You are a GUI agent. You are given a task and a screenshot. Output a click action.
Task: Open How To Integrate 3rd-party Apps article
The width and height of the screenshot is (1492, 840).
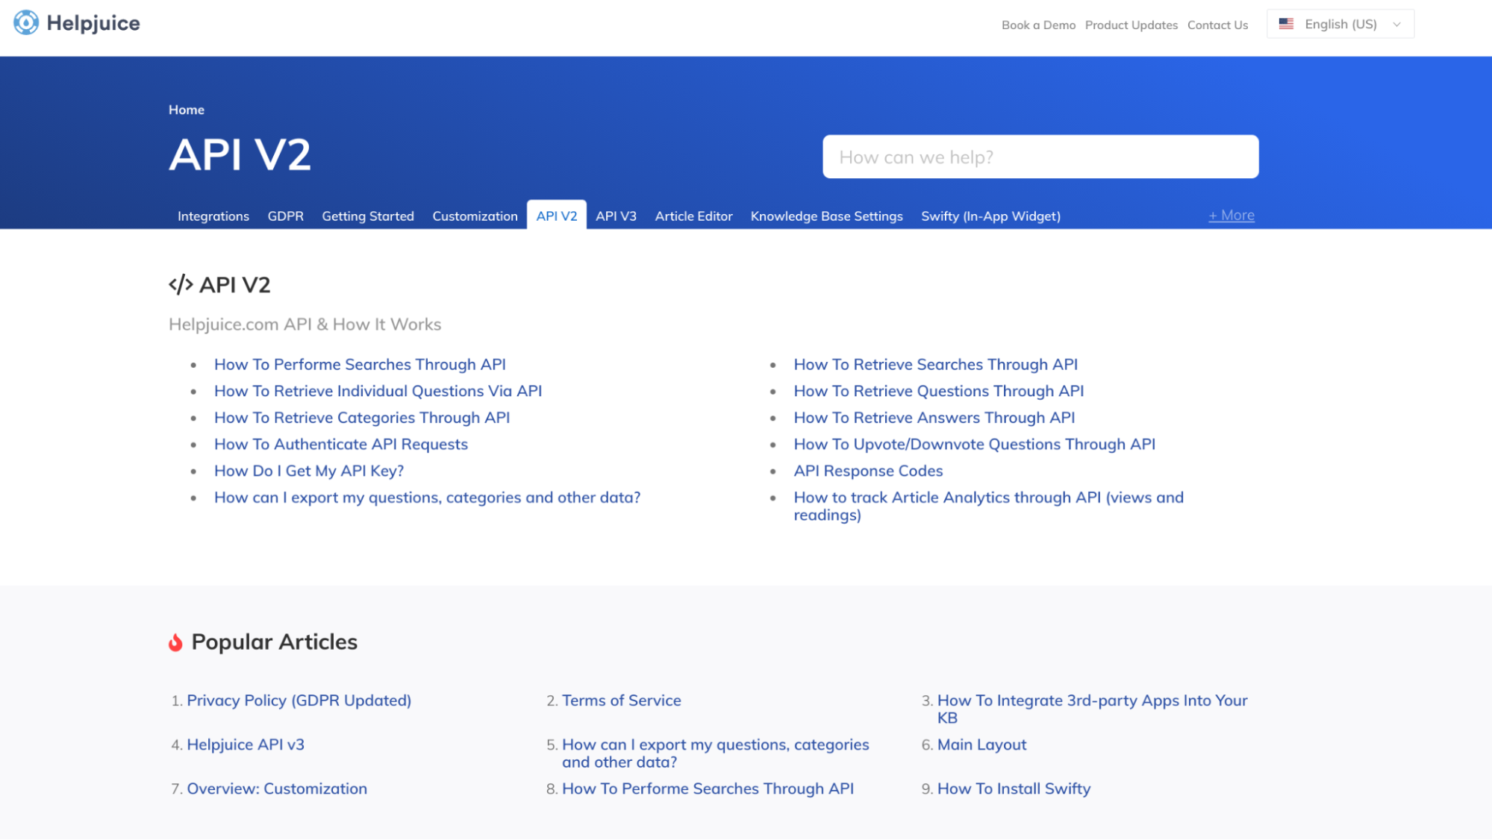coord(1092,709)
